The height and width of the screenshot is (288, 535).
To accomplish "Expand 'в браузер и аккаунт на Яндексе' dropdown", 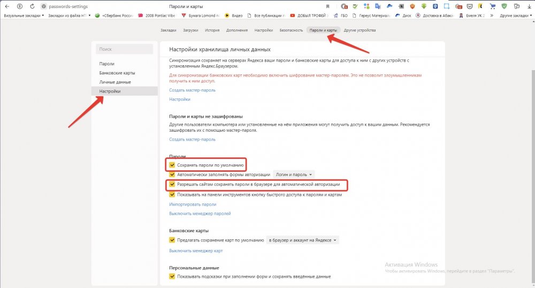I will [x=303, y=240].
